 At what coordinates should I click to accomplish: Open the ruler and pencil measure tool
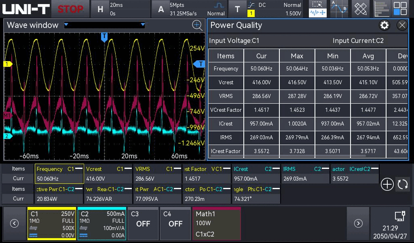[x=360, y=9]
